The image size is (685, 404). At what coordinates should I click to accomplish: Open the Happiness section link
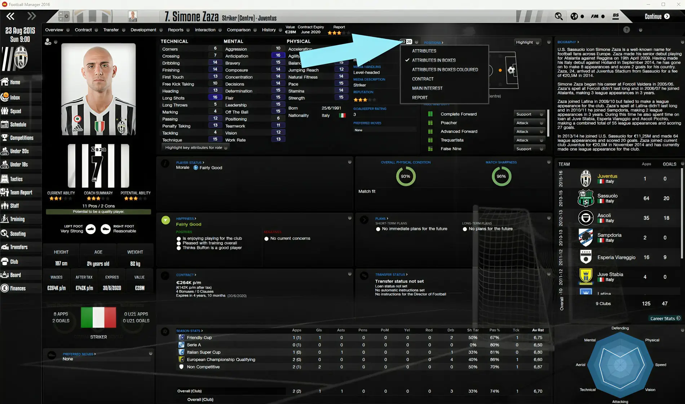point(186,219)
